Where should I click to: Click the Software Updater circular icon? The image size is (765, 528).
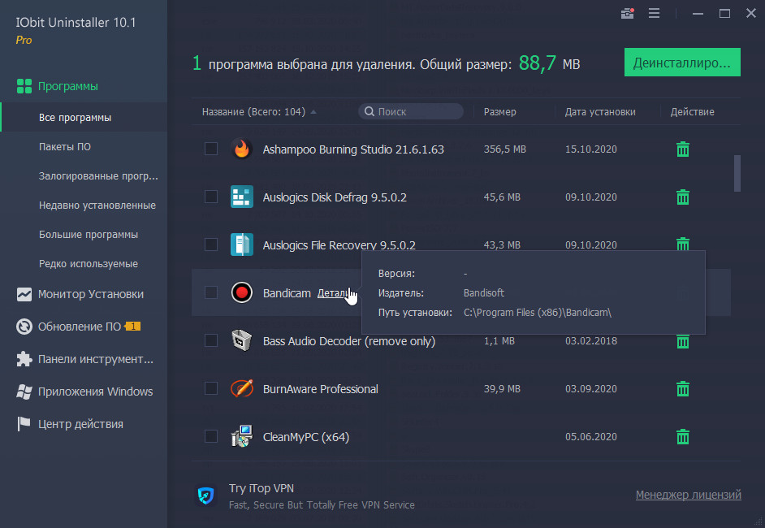pyautogui.click(x=24, y=327)
